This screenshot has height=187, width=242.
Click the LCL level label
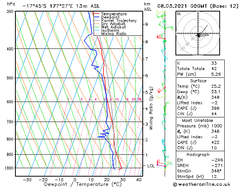(x=151, y=166)
